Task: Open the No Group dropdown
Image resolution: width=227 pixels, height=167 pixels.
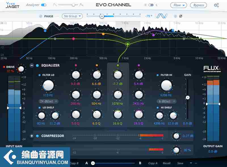Action: click(72, 16)
